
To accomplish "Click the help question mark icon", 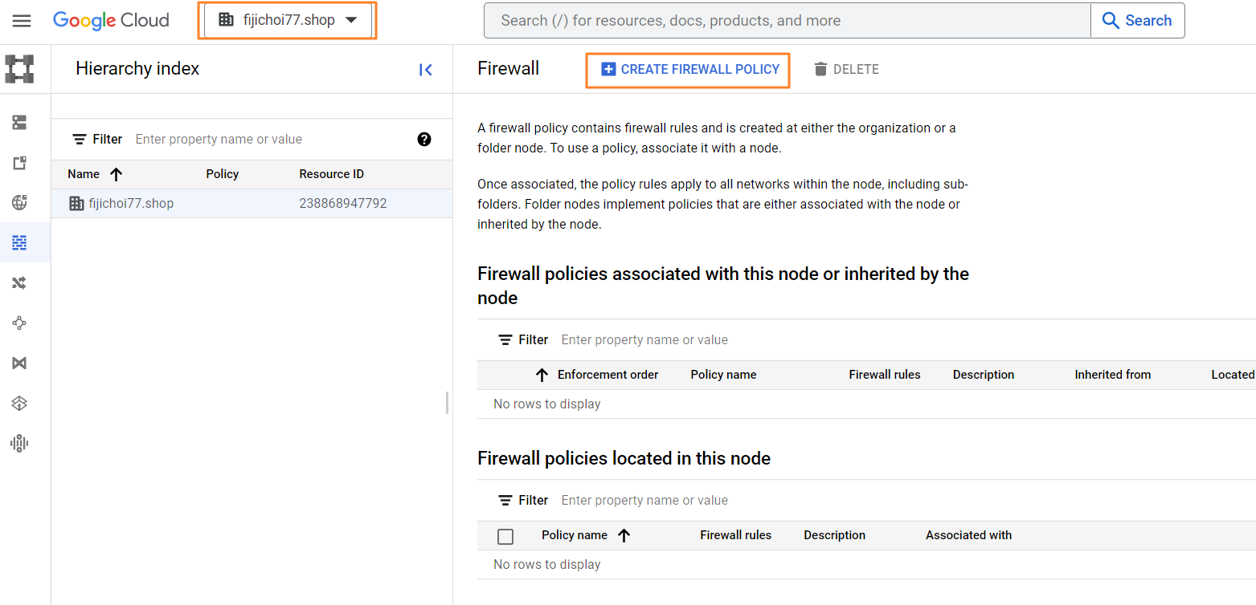I will 424,140.
